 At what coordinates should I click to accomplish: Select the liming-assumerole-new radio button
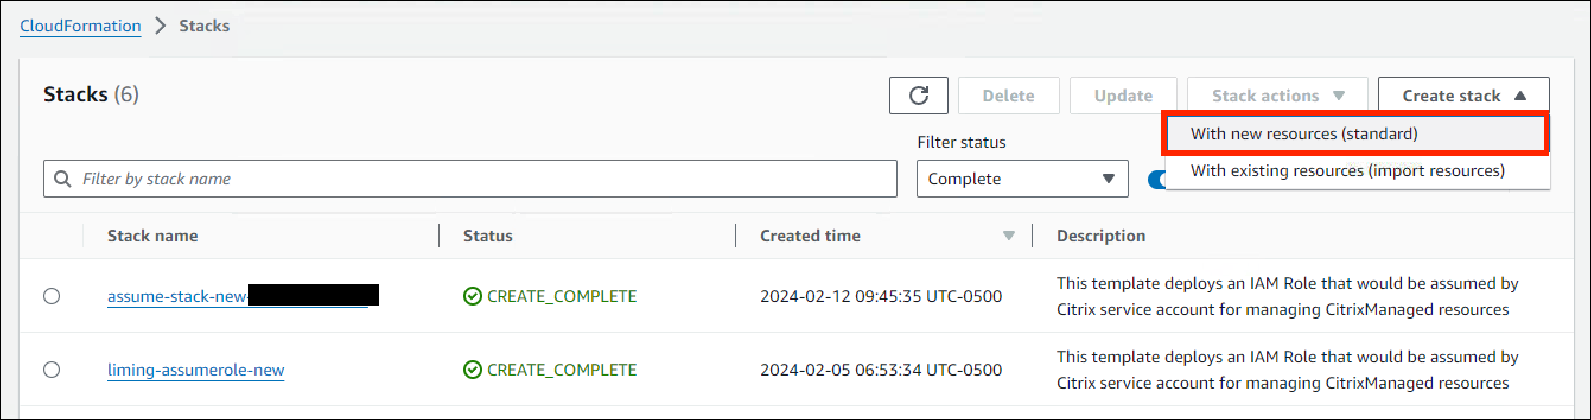(x=52, y=370)
